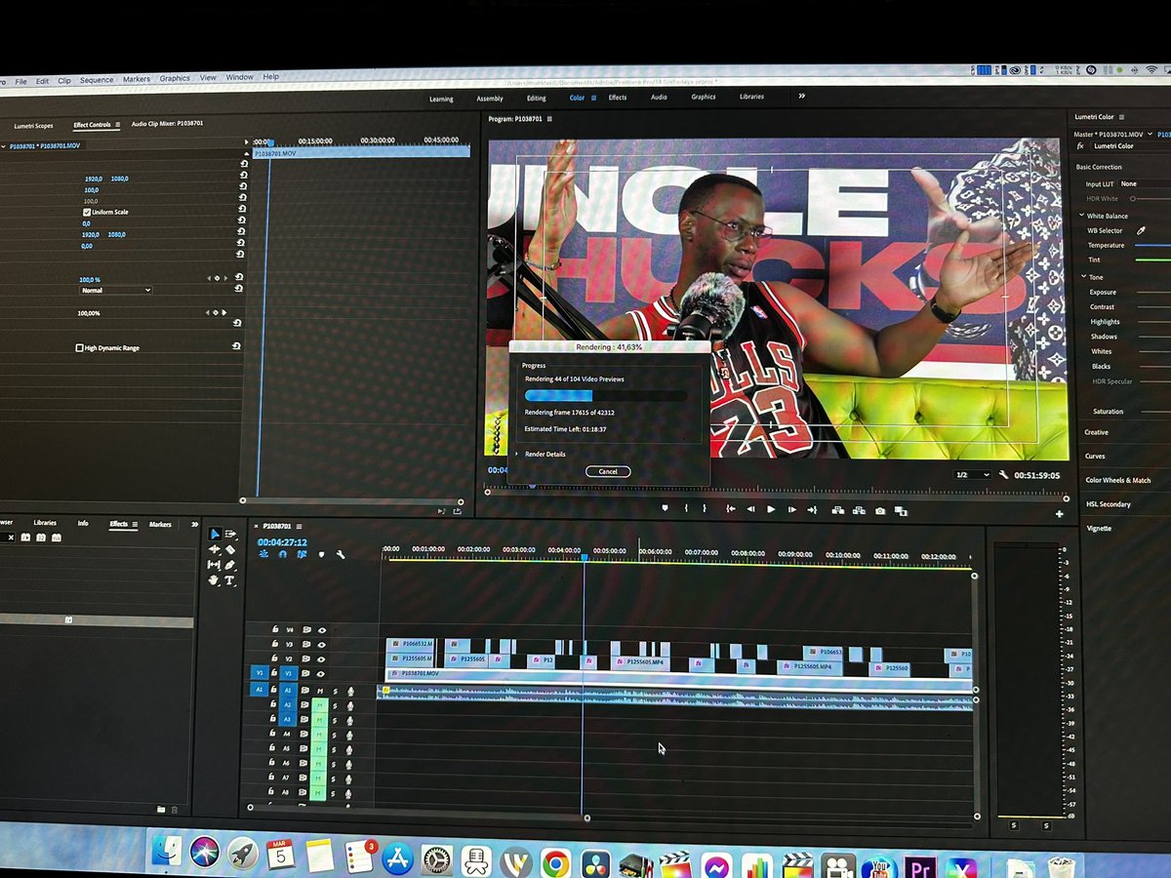Select the Ripple Edit tool
The width and height of the screenshot is (1171, 878).
tap(215, 549)
